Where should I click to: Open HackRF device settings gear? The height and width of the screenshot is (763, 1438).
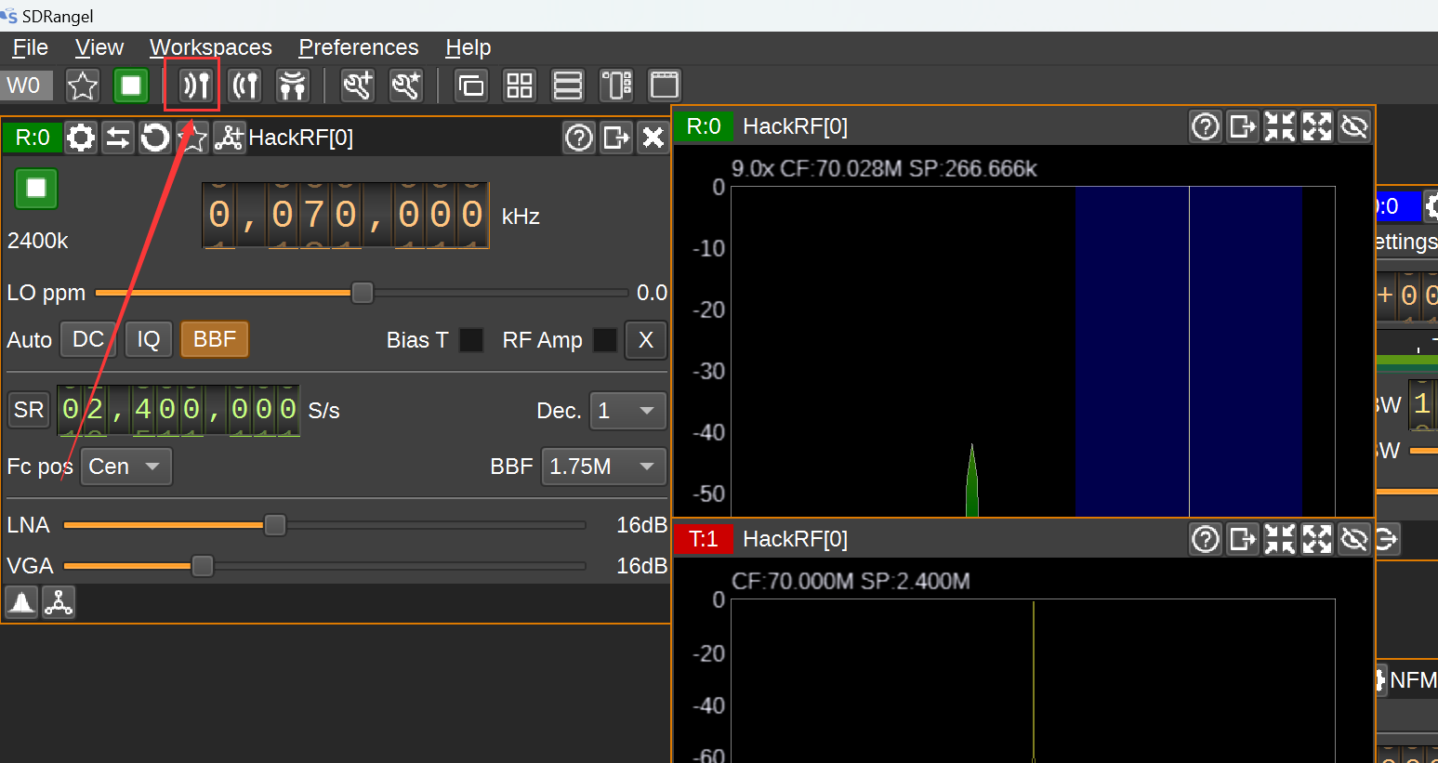pos(81,138)
